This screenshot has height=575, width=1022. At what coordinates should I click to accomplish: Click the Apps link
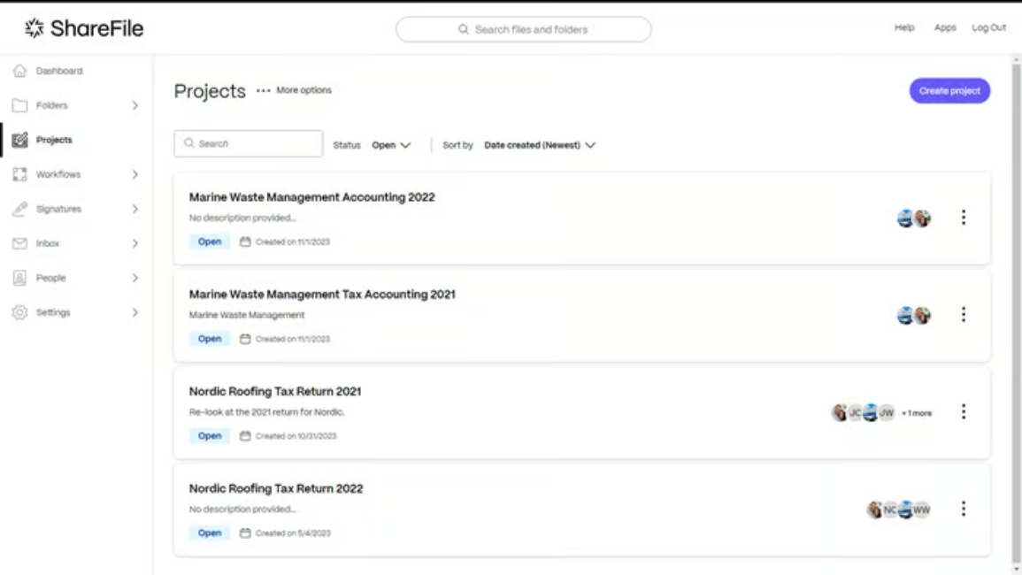(x=944, y=27)
